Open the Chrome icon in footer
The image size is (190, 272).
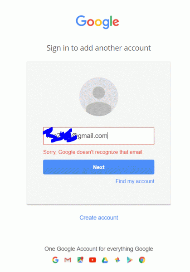click(x=142, y=260)
